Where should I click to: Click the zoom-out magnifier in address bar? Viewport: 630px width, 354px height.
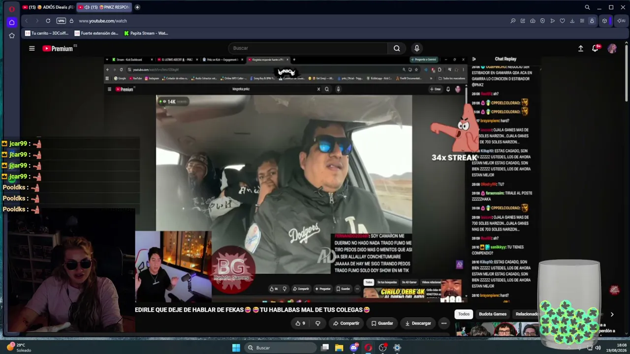coord(513,21)
